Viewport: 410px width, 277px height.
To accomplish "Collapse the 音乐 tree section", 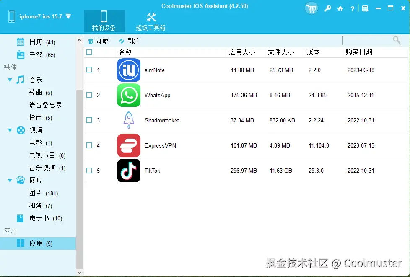I will 10,80.
